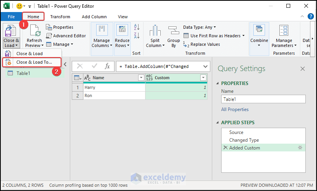Viewport: 317px width, 191px height.
Task: Sort ascending A to Z
Action: pos(137,27)
